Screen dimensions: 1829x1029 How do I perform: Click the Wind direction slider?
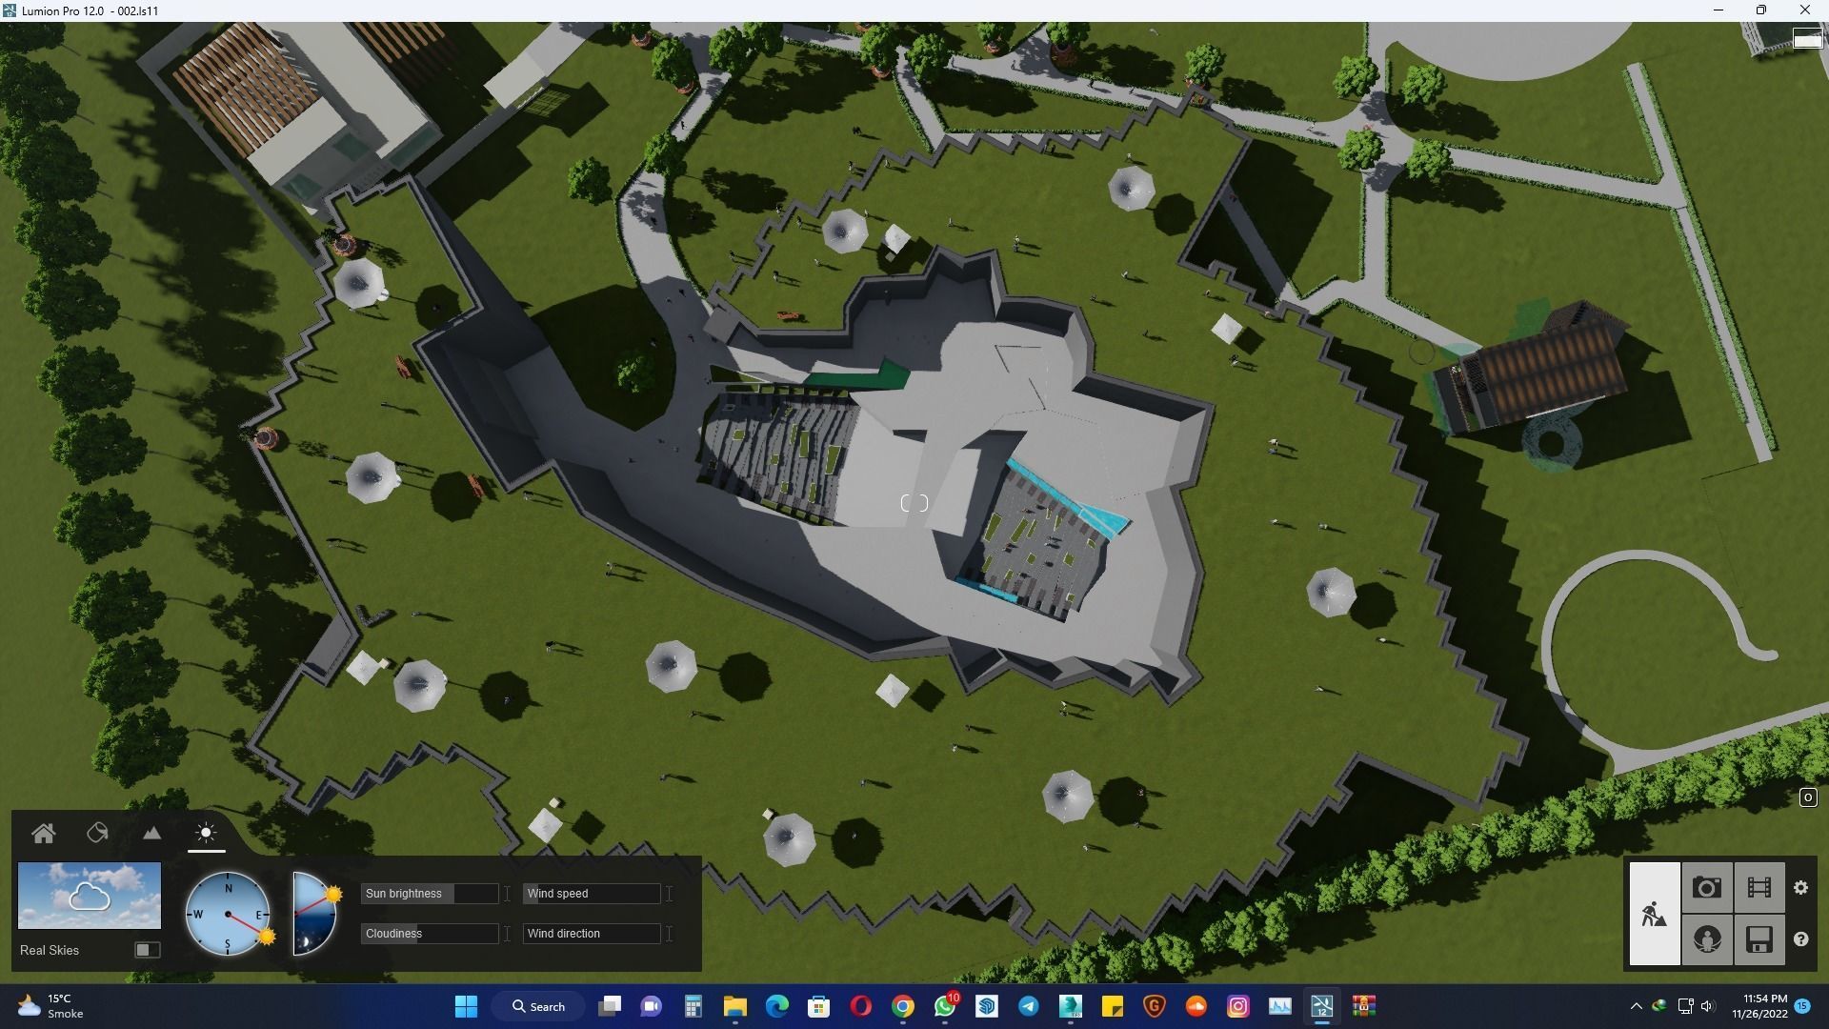592,934
